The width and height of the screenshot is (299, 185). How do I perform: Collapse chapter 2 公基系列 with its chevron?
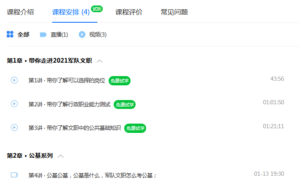coord(61,156)
